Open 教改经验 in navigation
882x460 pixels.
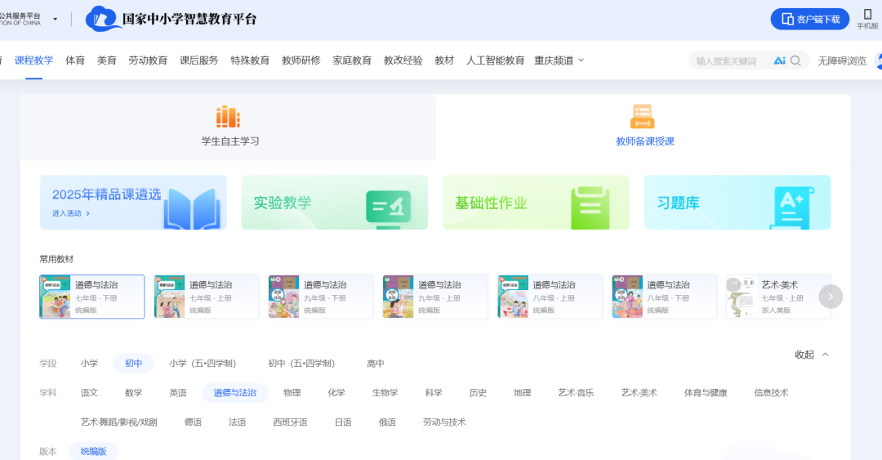[403, 60]
